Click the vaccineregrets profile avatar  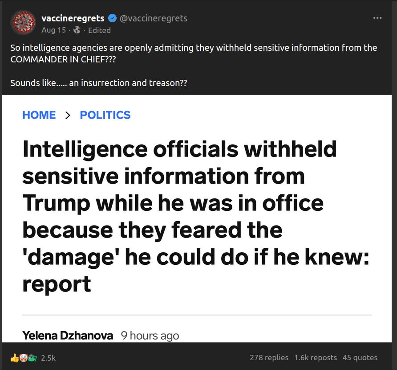pyautogui.click(x=23, y=23)
